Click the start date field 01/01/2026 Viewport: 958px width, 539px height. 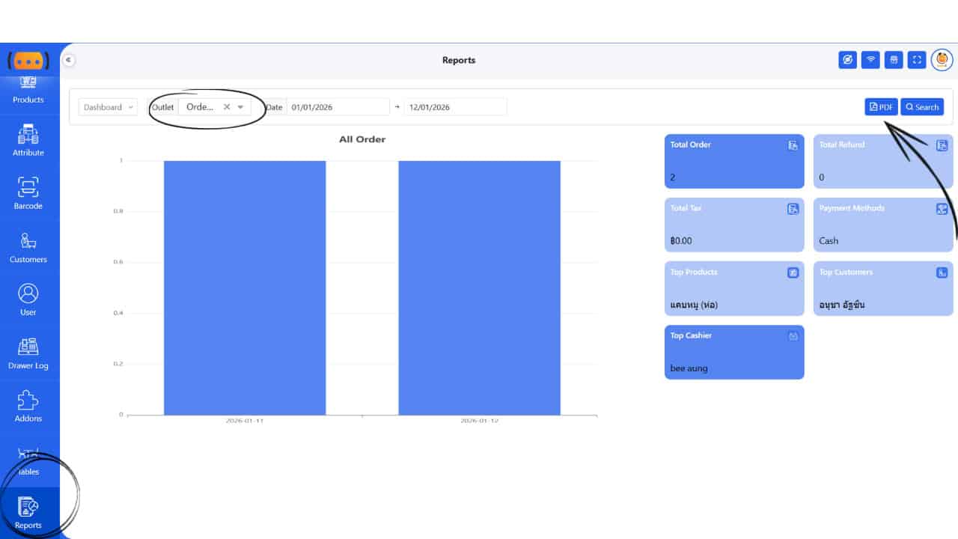337,107
